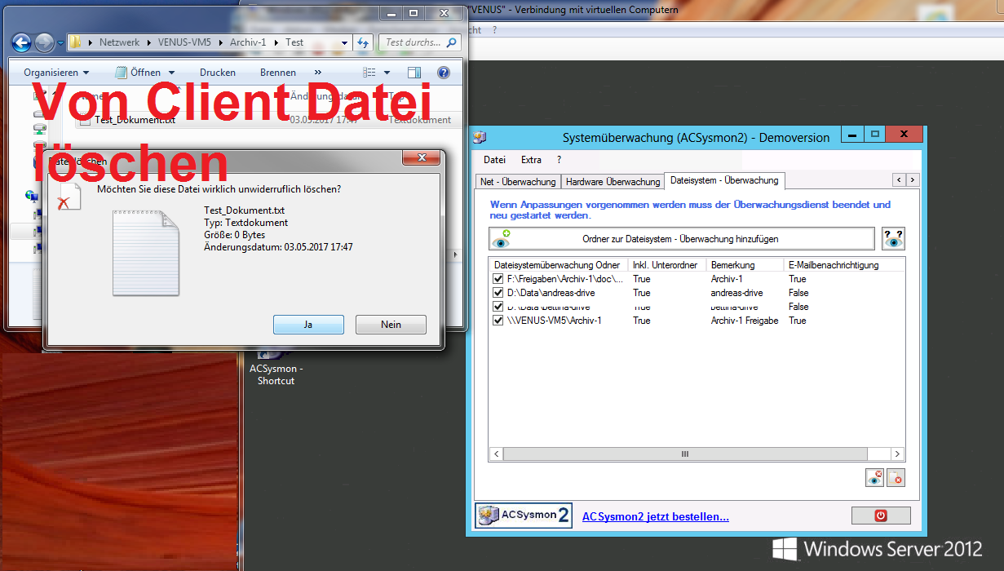The image size is (1004, 571).
Task: Open the view options dropdown arrow
Action: (387, 73)
